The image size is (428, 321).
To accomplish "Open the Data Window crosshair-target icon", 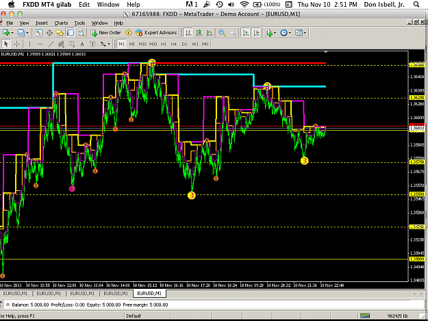I will tap(49, 33).
